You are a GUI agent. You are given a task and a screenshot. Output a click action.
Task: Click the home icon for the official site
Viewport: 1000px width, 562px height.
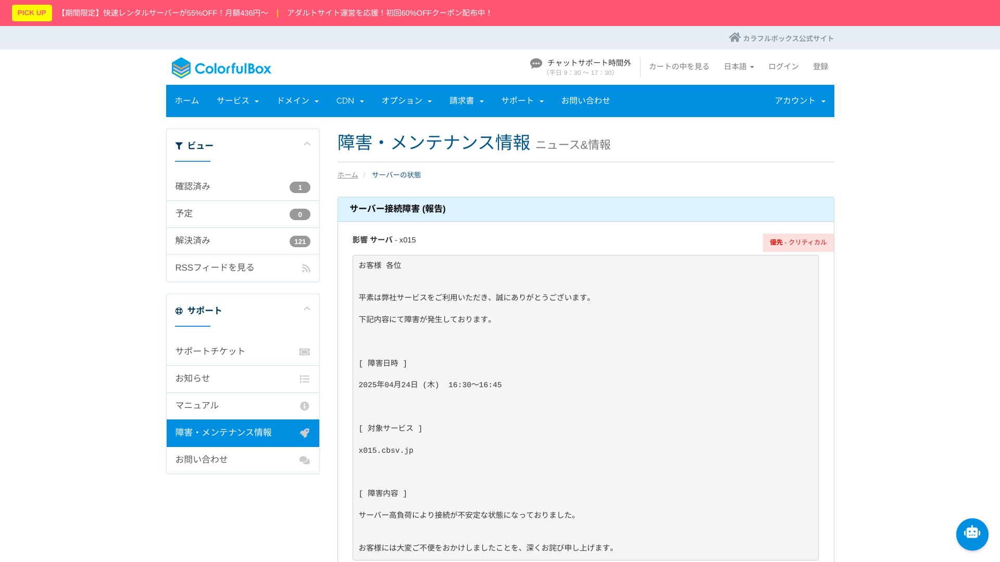(734, 37)
